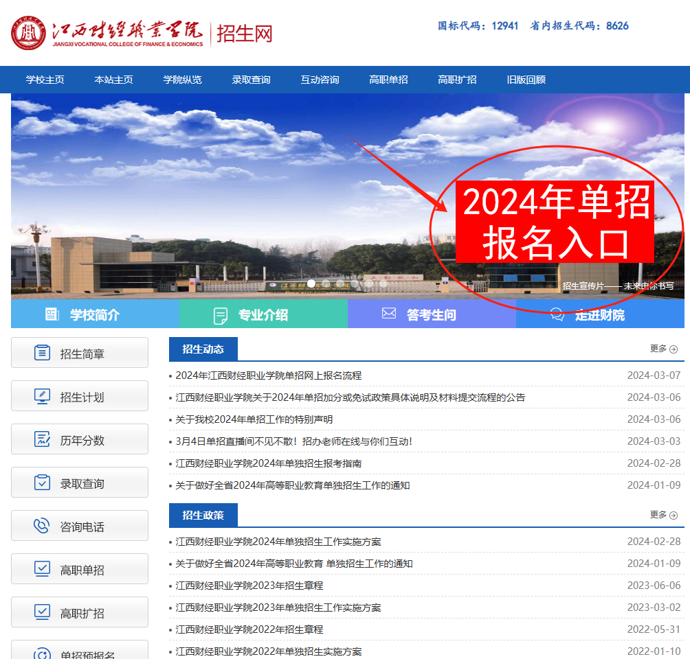The width and height of the screenshot is (690, 659).
Task: Switch to the 招生政策 tab header
Action: click(x=203, y=516)
